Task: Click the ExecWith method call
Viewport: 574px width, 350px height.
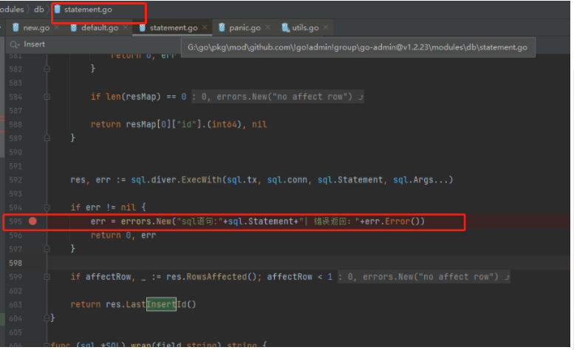Action: 202,180
